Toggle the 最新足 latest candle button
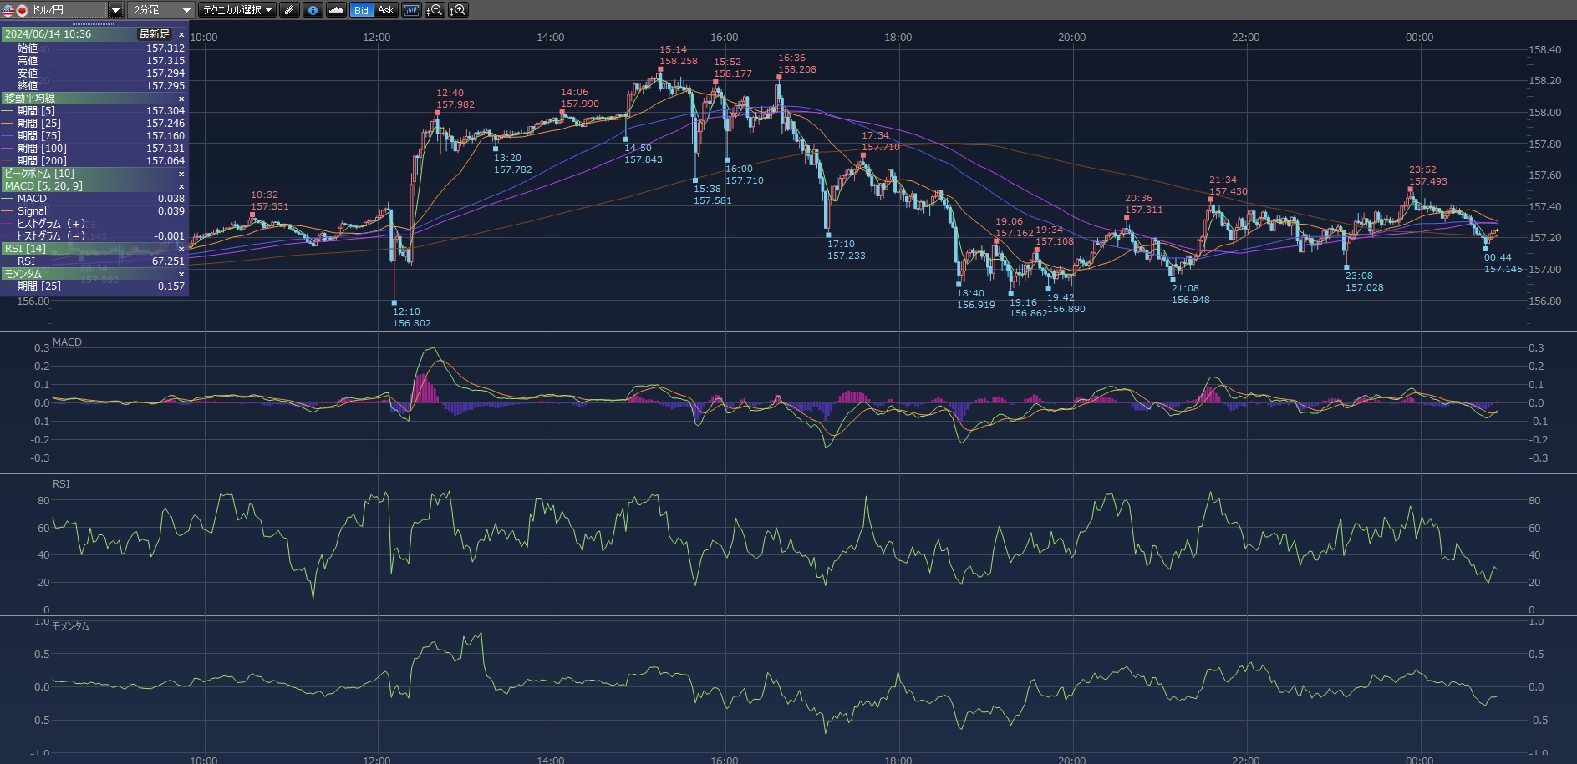Viewport: 1577px width, 764px height. pos(154,34)
